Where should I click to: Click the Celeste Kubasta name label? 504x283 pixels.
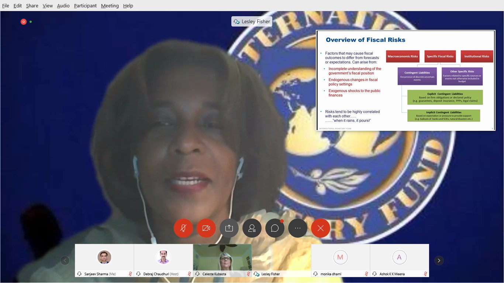coord(214,274)
